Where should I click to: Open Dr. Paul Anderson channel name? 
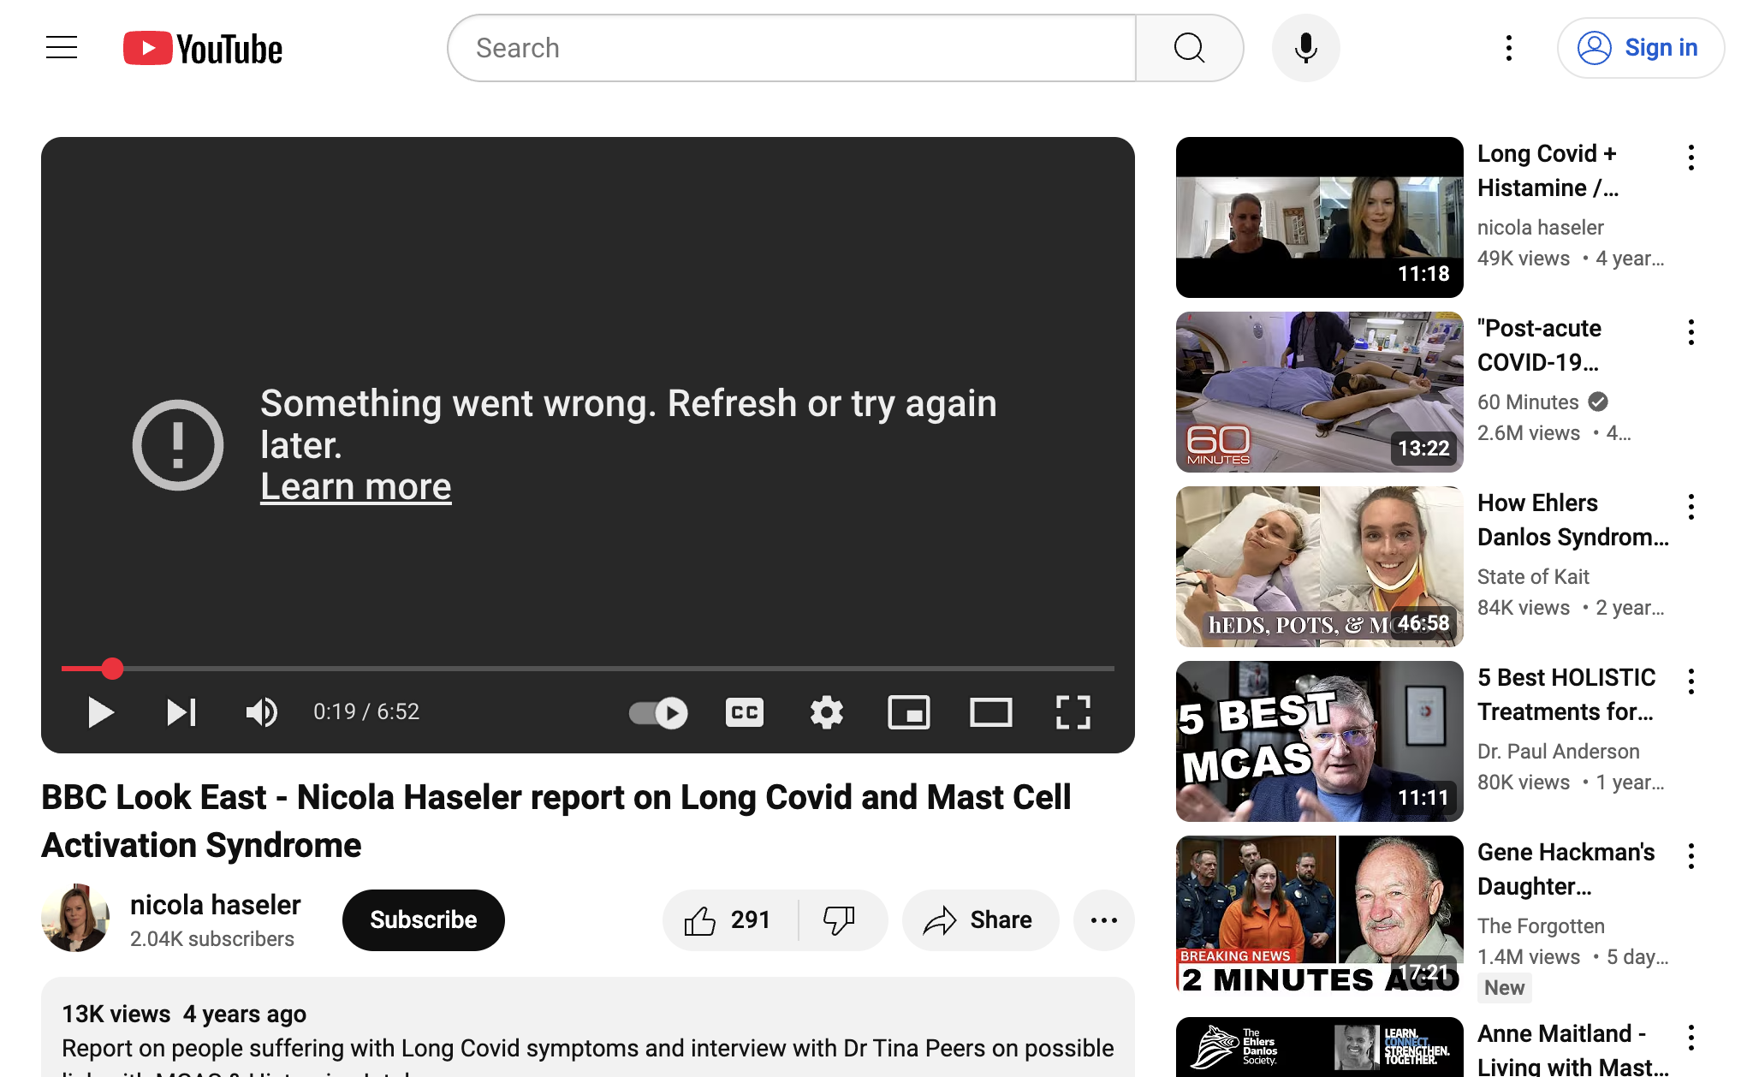[1559, 752]
